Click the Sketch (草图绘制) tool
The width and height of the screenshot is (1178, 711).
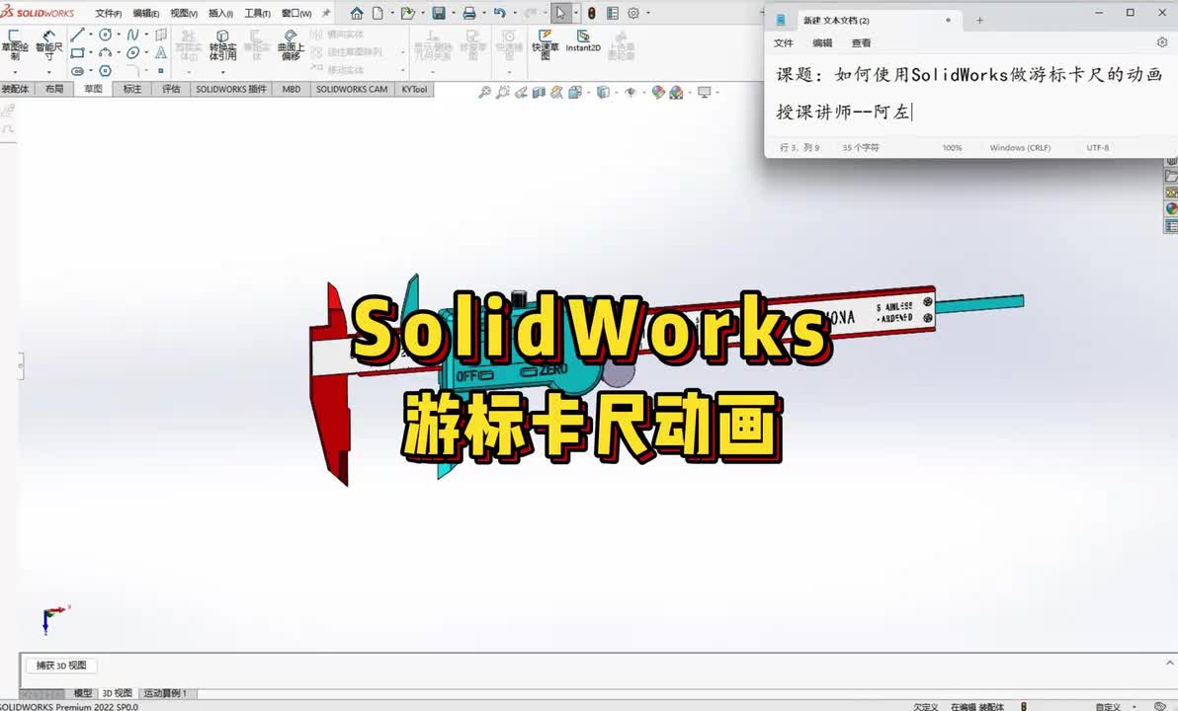[15, 45]
